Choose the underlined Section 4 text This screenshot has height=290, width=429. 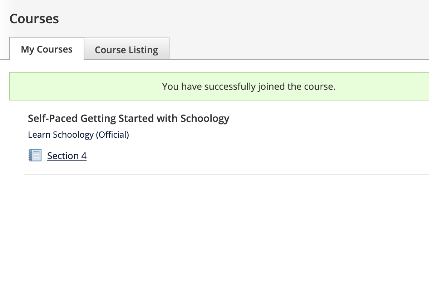(x=67, y=156)
